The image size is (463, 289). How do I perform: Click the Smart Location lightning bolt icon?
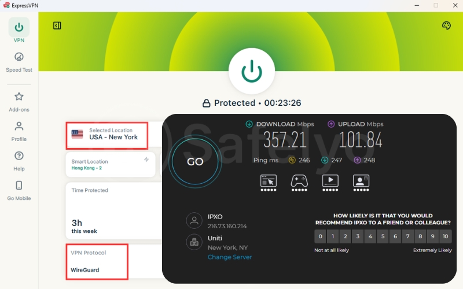pos(146,160)
